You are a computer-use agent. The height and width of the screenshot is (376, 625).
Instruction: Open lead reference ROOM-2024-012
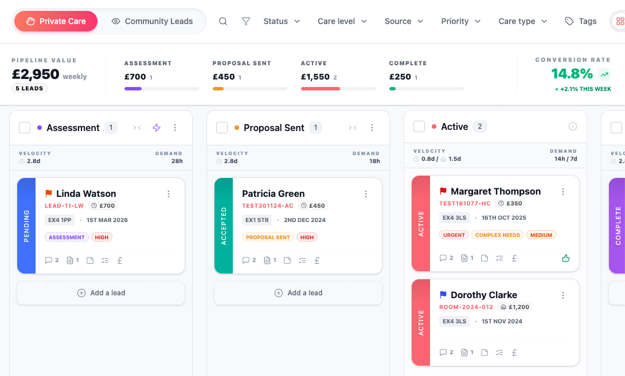coord(466,307)
